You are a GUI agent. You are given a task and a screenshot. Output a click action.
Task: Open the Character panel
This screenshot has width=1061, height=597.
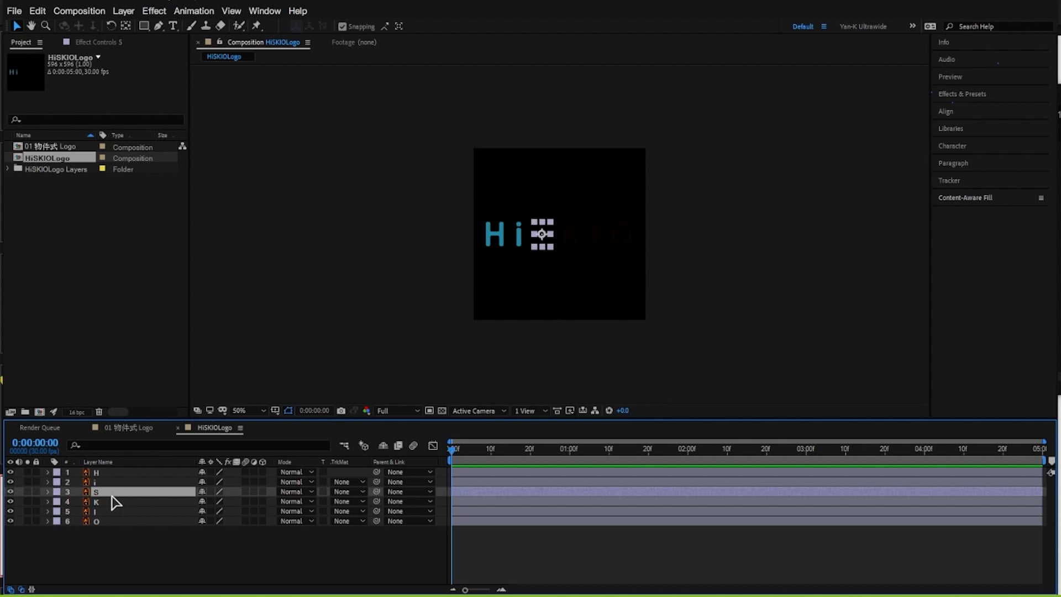pyautogui.click(x=952, y=145)
